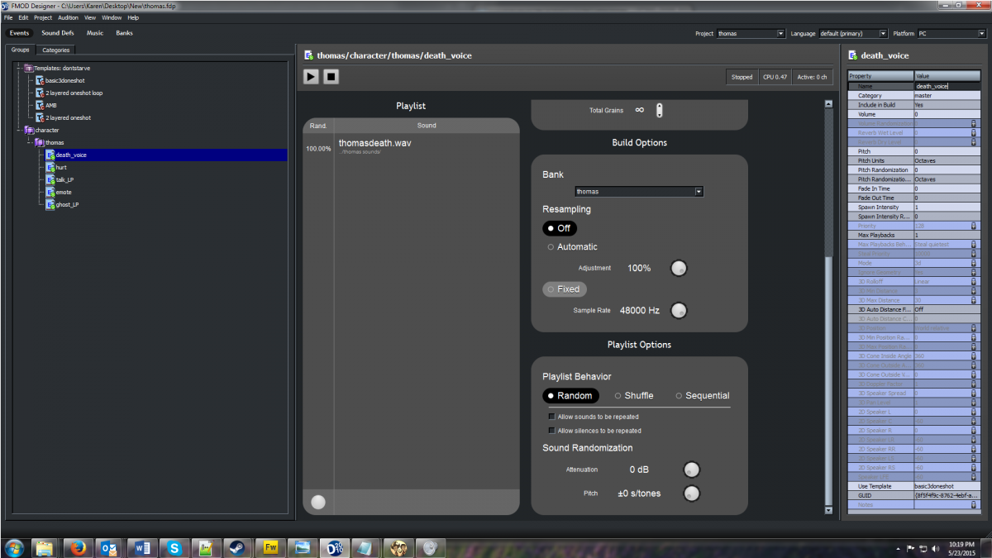The image size is (992, 558).
Task: Open Firefox from the taskbar
Action: (x=77, y=547)
